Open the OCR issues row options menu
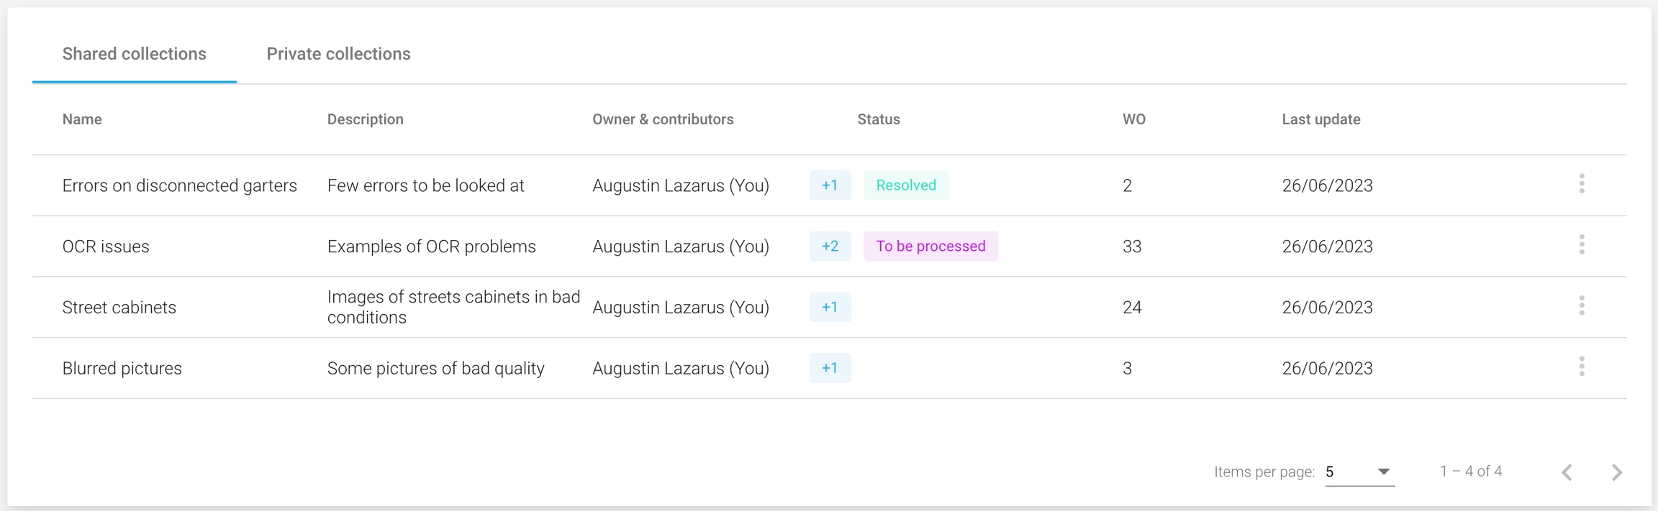Screen dimensions: 1658x511 pos(1581,246)
